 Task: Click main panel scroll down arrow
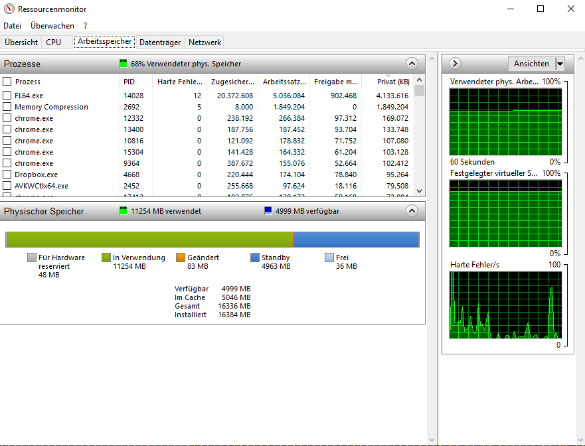tap(432, 440)
